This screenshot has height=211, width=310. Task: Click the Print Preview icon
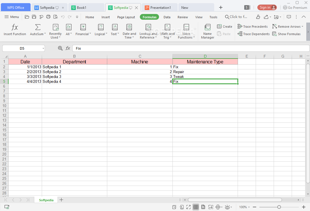(x=55, y=17)
